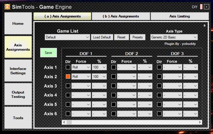Toggle Axis 6 DOF 3 direction box
Viewport: 213px width, 134px height.
pos(159,114)
